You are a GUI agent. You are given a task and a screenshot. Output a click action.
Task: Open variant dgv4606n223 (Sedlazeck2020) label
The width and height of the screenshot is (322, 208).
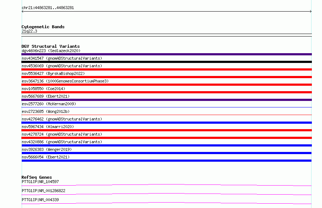point(51,51)
